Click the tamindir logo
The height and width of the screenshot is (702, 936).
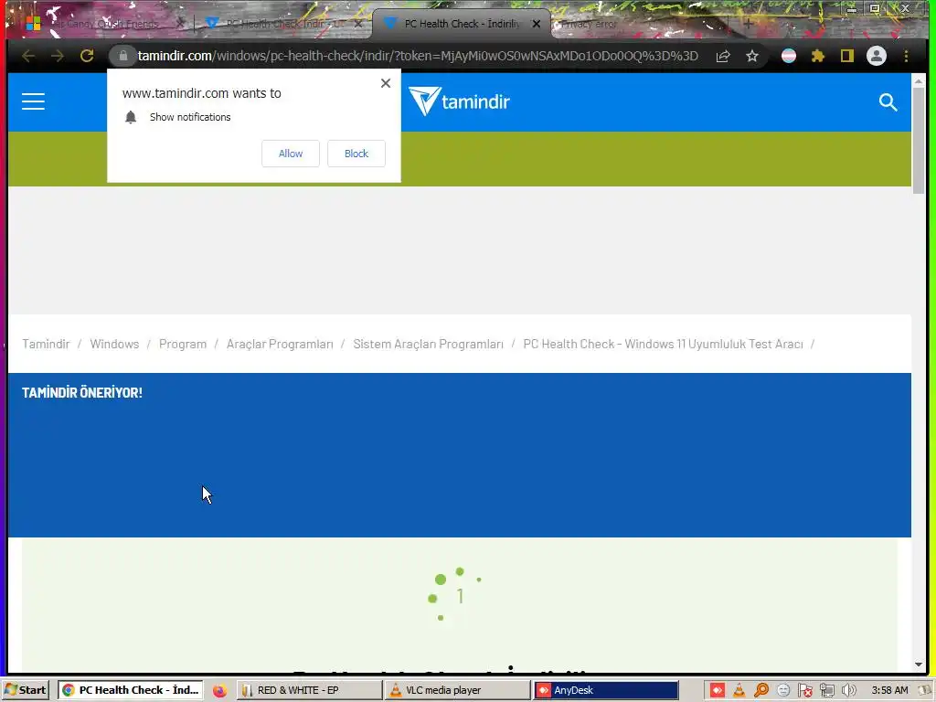point(459,101)
